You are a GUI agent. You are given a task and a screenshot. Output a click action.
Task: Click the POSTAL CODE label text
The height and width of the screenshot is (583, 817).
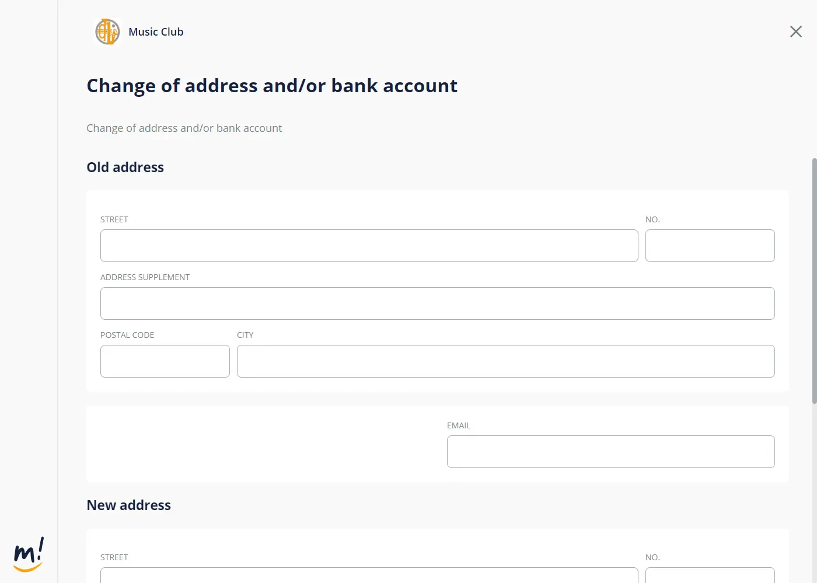click(x=127, y=335)
